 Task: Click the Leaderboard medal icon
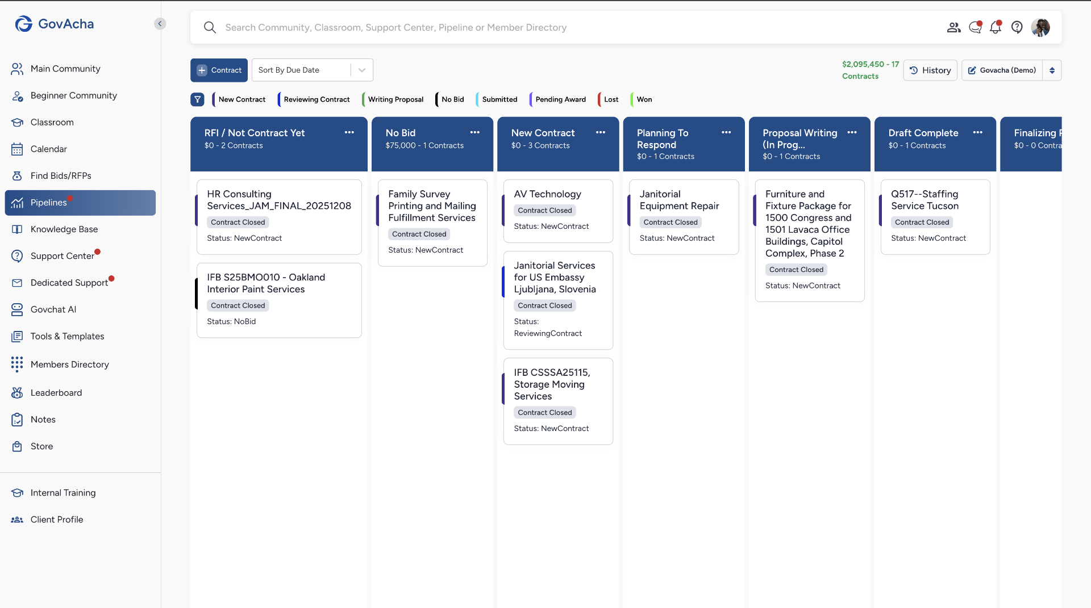(17, 393)
